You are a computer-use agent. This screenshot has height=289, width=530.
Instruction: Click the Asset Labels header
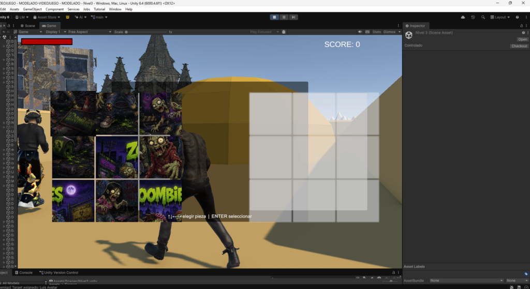click(414, 266)
